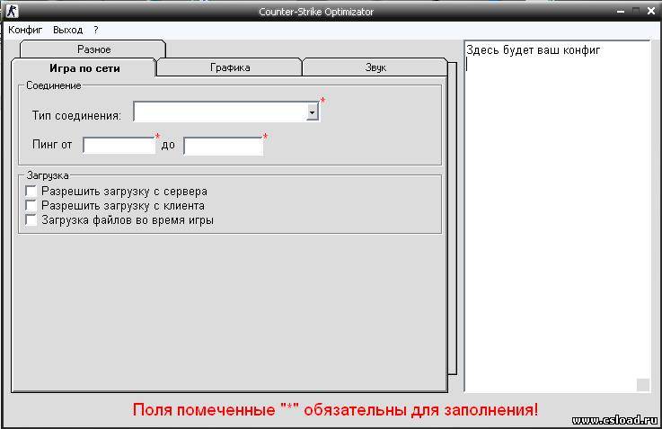Click the Counter-Strike app icon in title bar
This screenshot has width=662, height=429.
coord(12,12)
